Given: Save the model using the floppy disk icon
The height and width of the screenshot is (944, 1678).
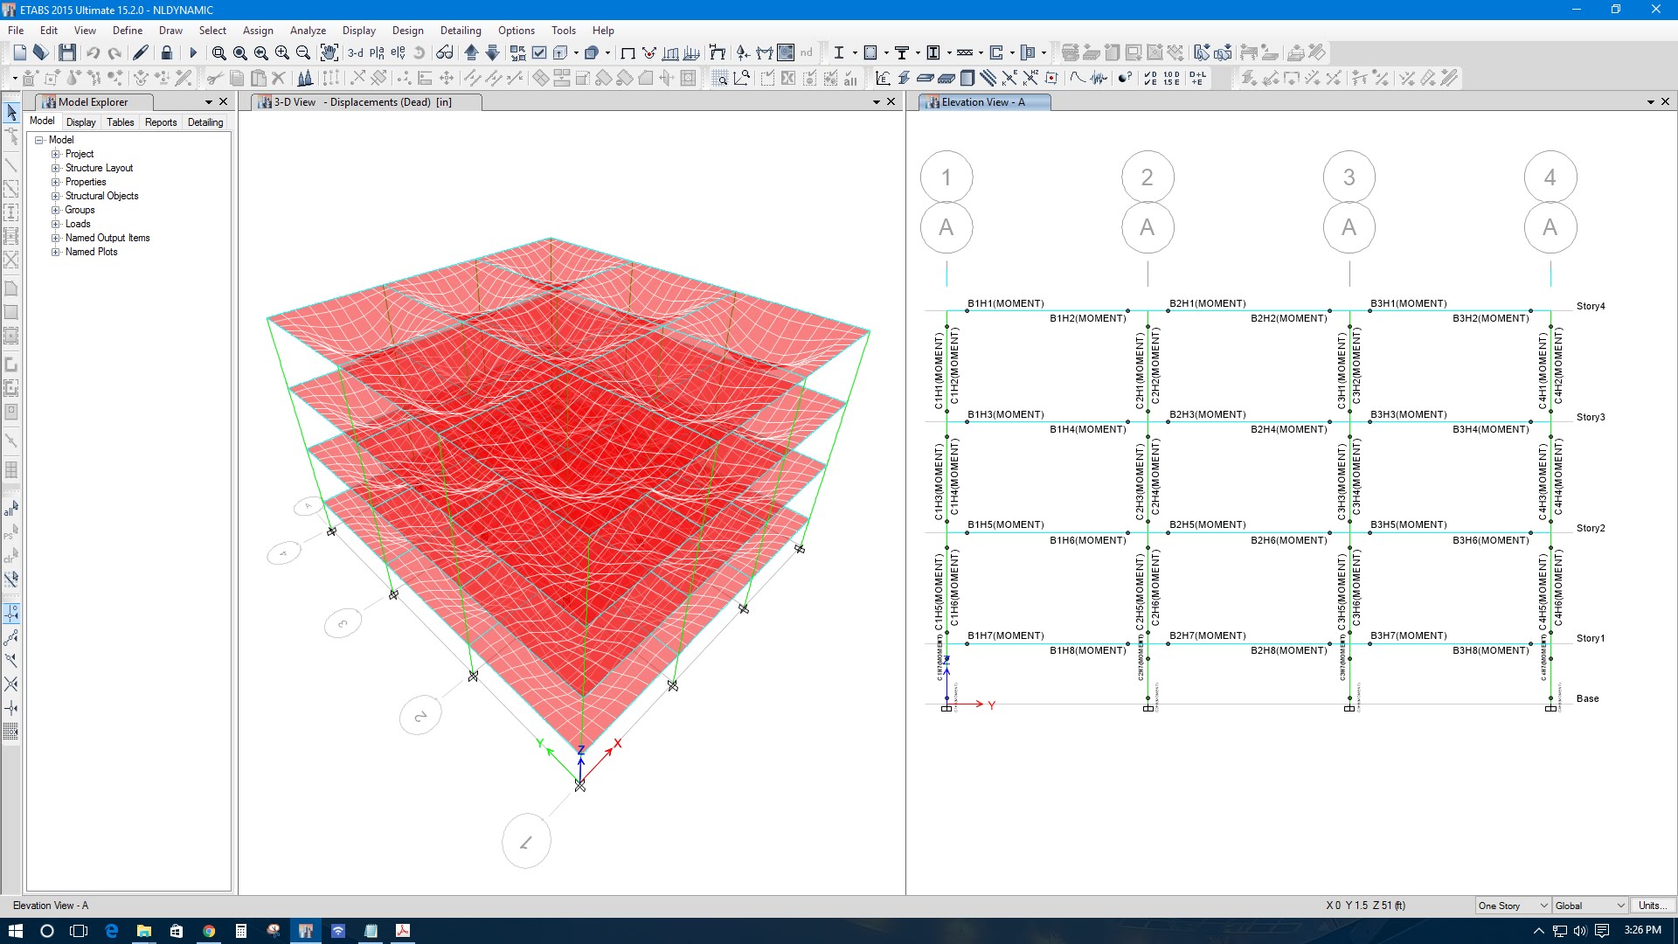Looking at the screenshot, I should tap(67, 52).
